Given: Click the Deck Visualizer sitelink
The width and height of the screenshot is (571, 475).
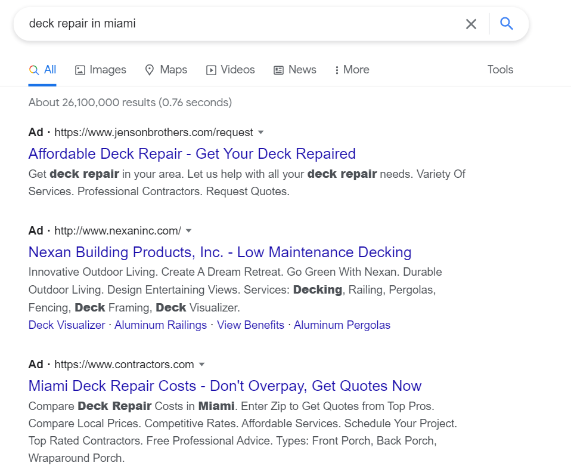Looking at the screenshot, I should pyautogui.click(x=67, y=325).
